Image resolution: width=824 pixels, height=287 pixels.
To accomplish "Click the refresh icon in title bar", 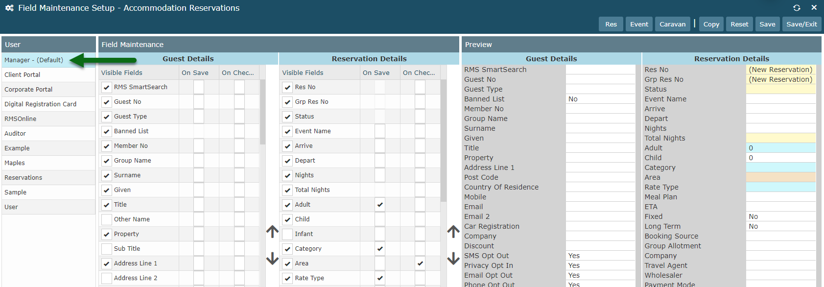I will click(797, 8).
